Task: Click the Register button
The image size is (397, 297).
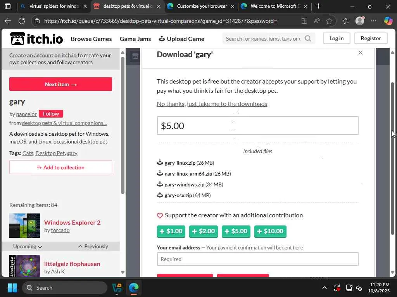Action: (x=371, y=38)
